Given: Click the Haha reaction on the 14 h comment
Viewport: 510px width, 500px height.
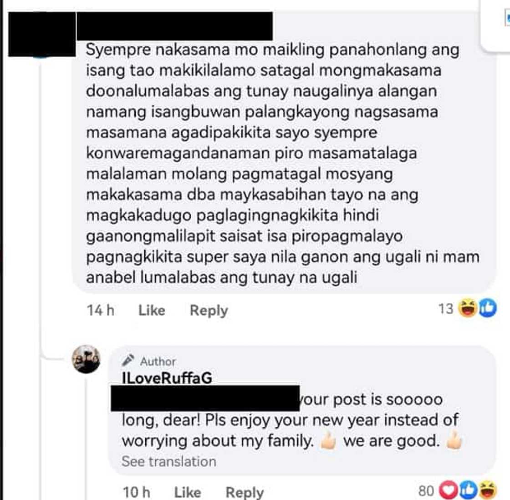Looking at the screenshot, I should 468,308.
